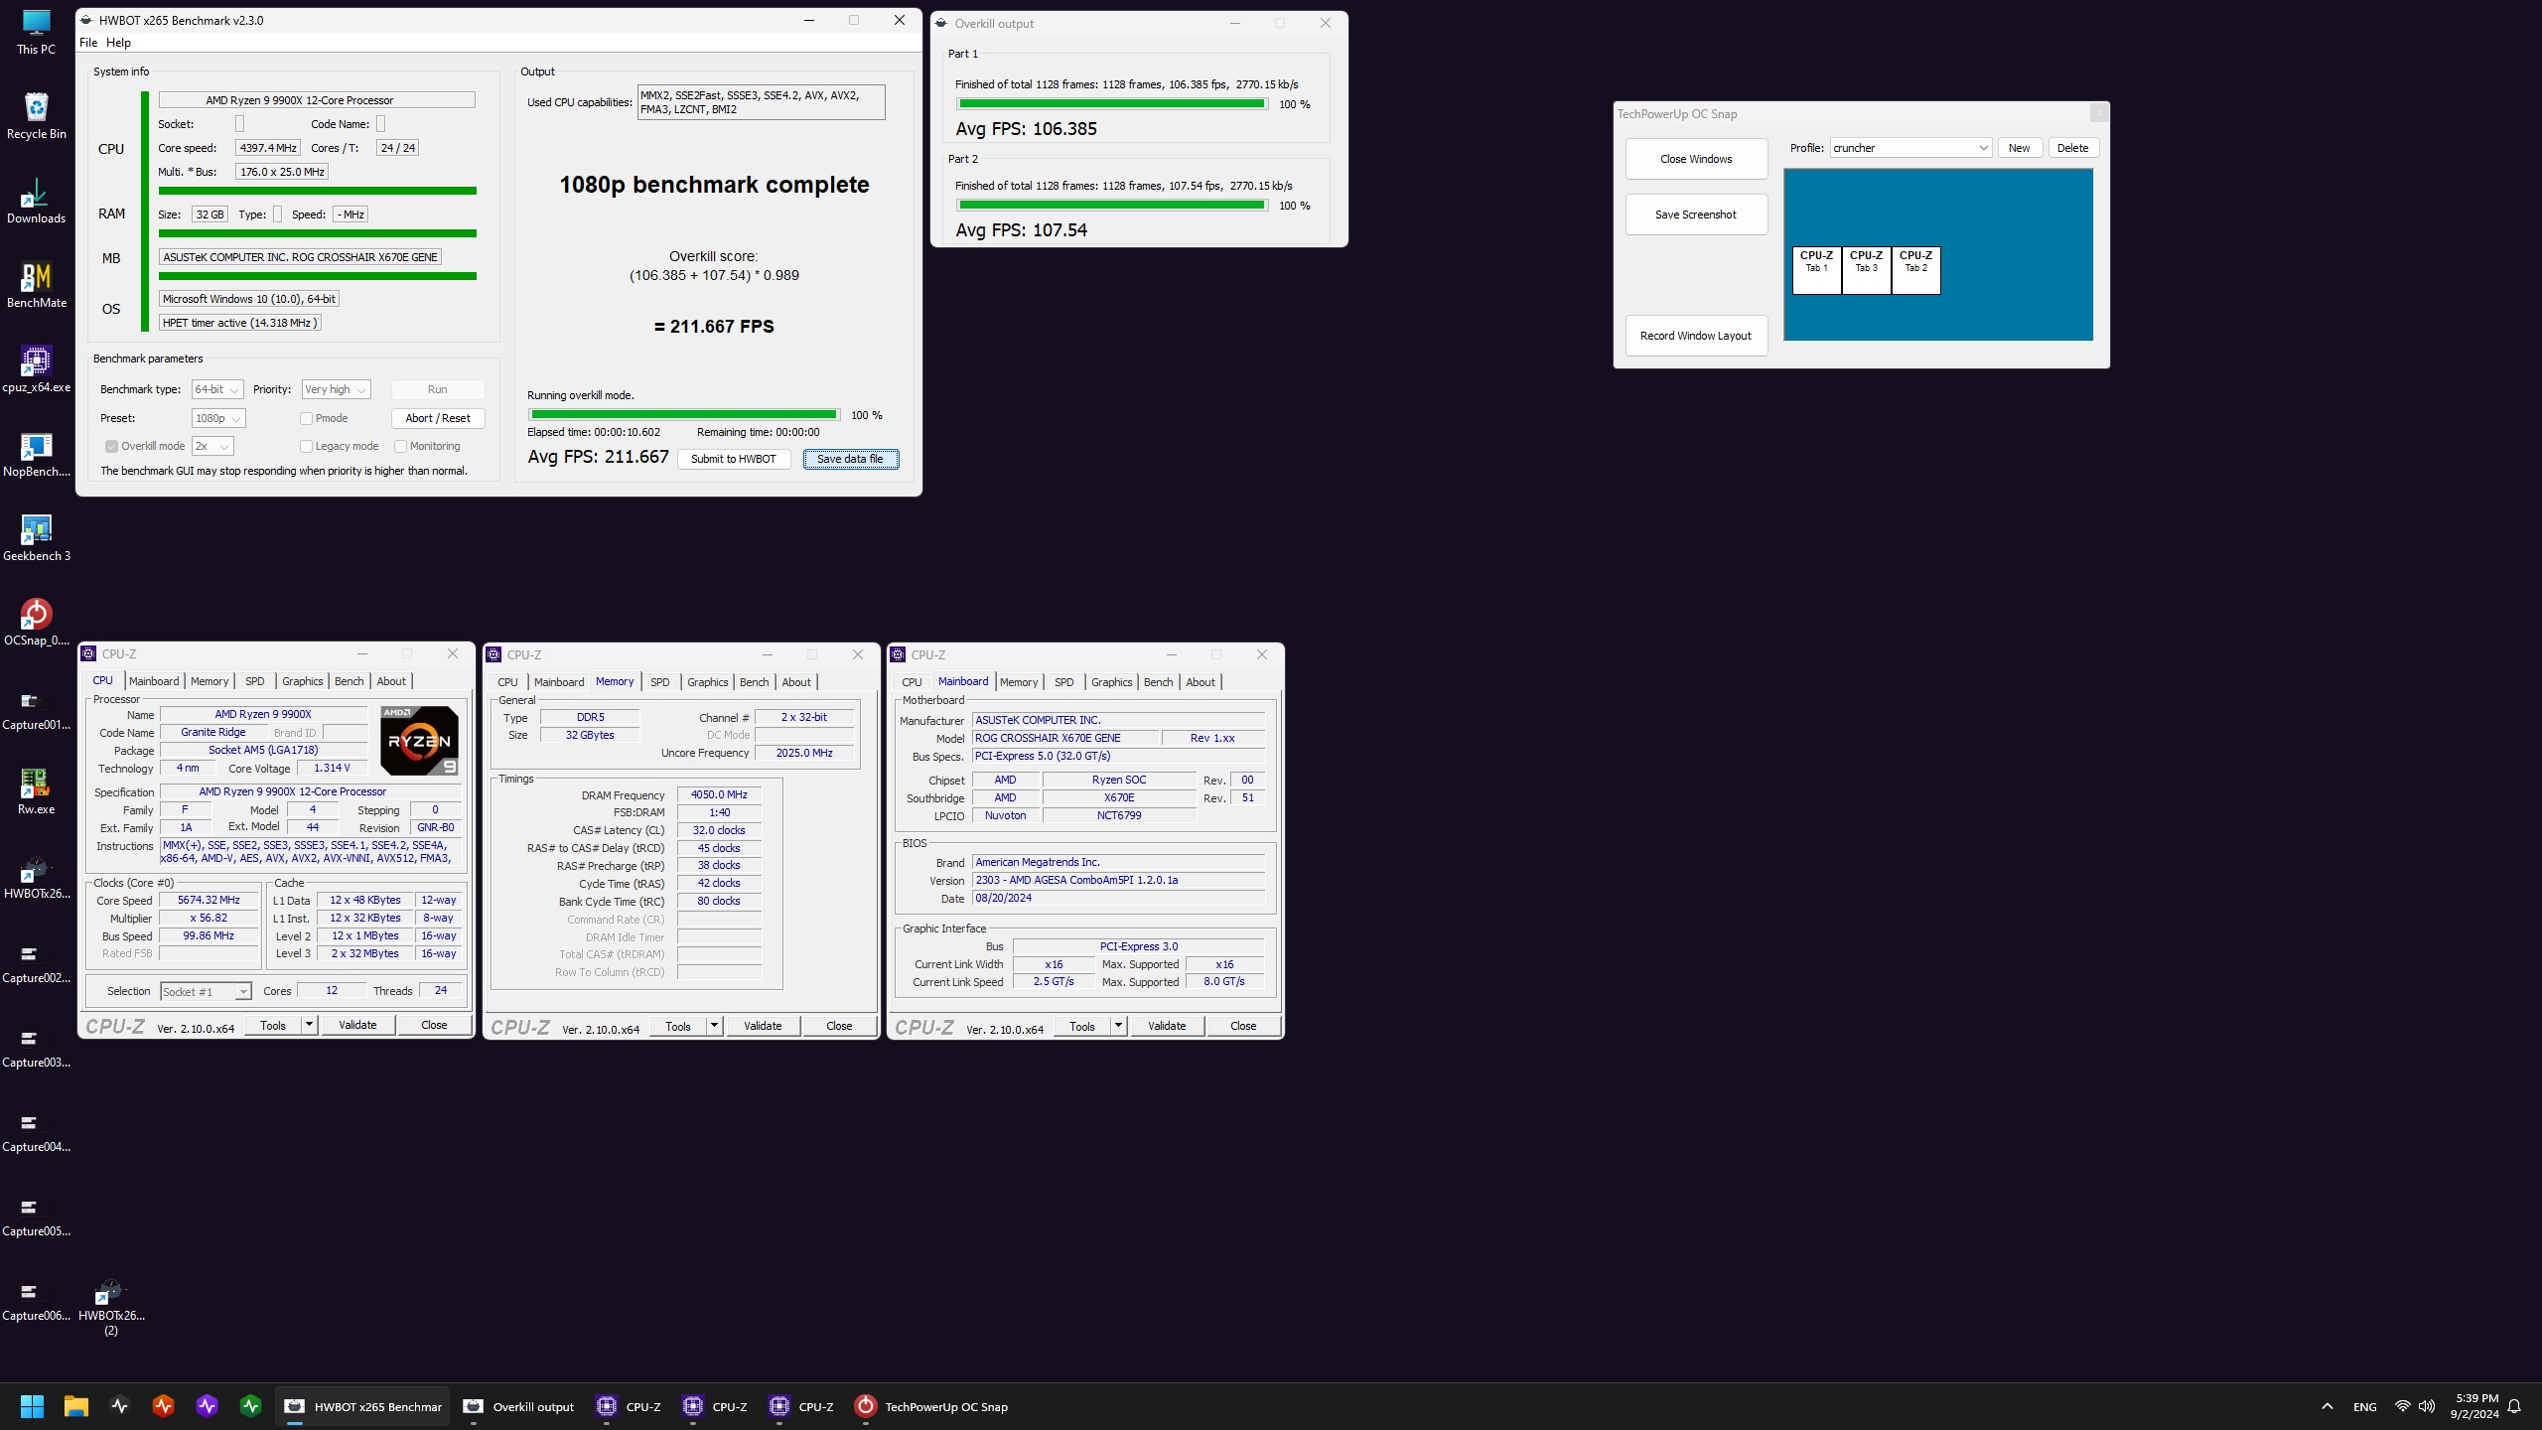Open notifications bell icon
The width and height of the screenshot is (2542, 1430).
(2514, 1406)
